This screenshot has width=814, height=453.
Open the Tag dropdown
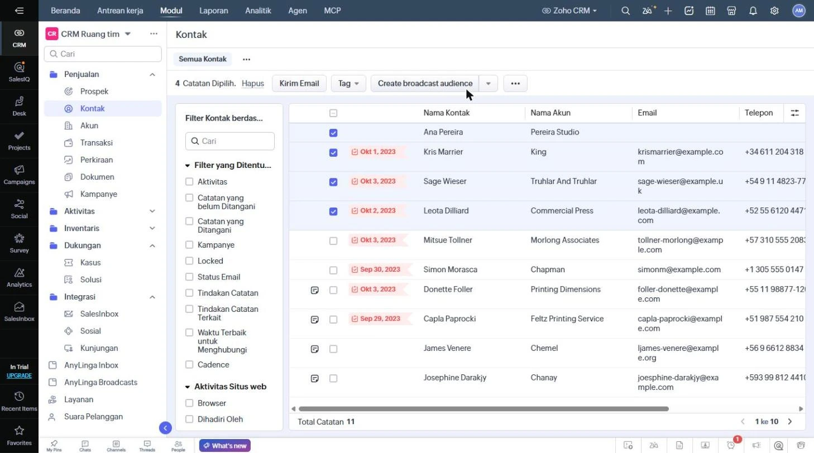coord(348,83)
